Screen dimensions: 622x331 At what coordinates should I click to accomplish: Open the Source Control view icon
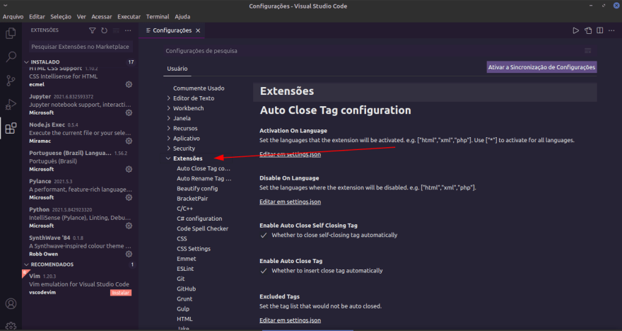(11, 81)
